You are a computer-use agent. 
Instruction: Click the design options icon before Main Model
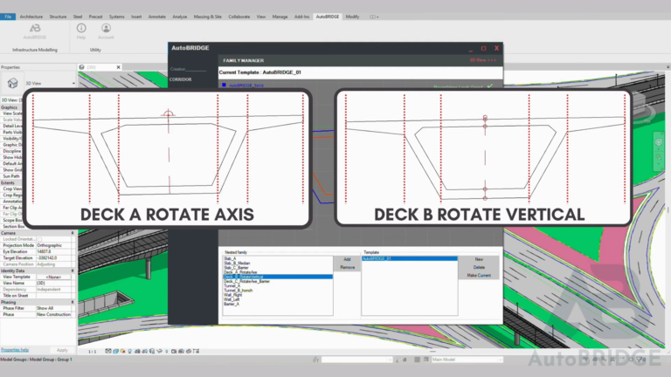[425, 360]
